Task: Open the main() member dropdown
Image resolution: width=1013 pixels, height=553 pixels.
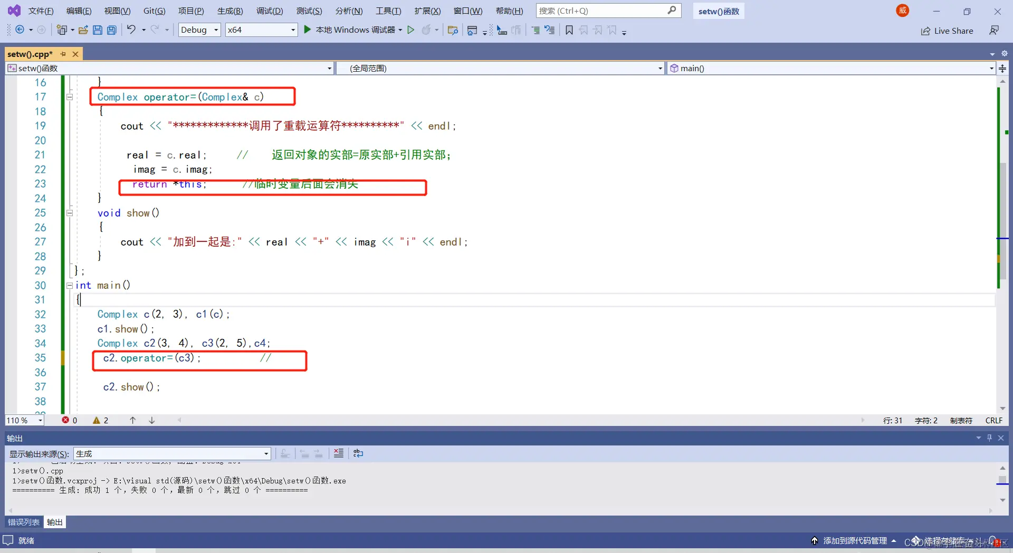Action: point(831,69)
